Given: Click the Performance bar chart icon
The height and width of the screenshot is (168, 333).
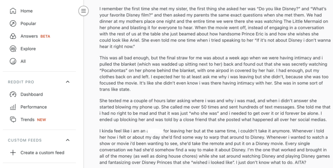Looking at the screenshot, I should (x=13, y=107).
